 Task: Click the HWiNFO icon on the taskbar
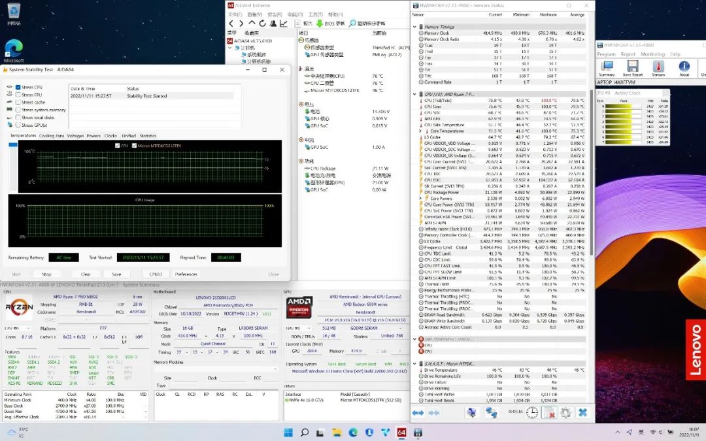[x=417, y=433]
